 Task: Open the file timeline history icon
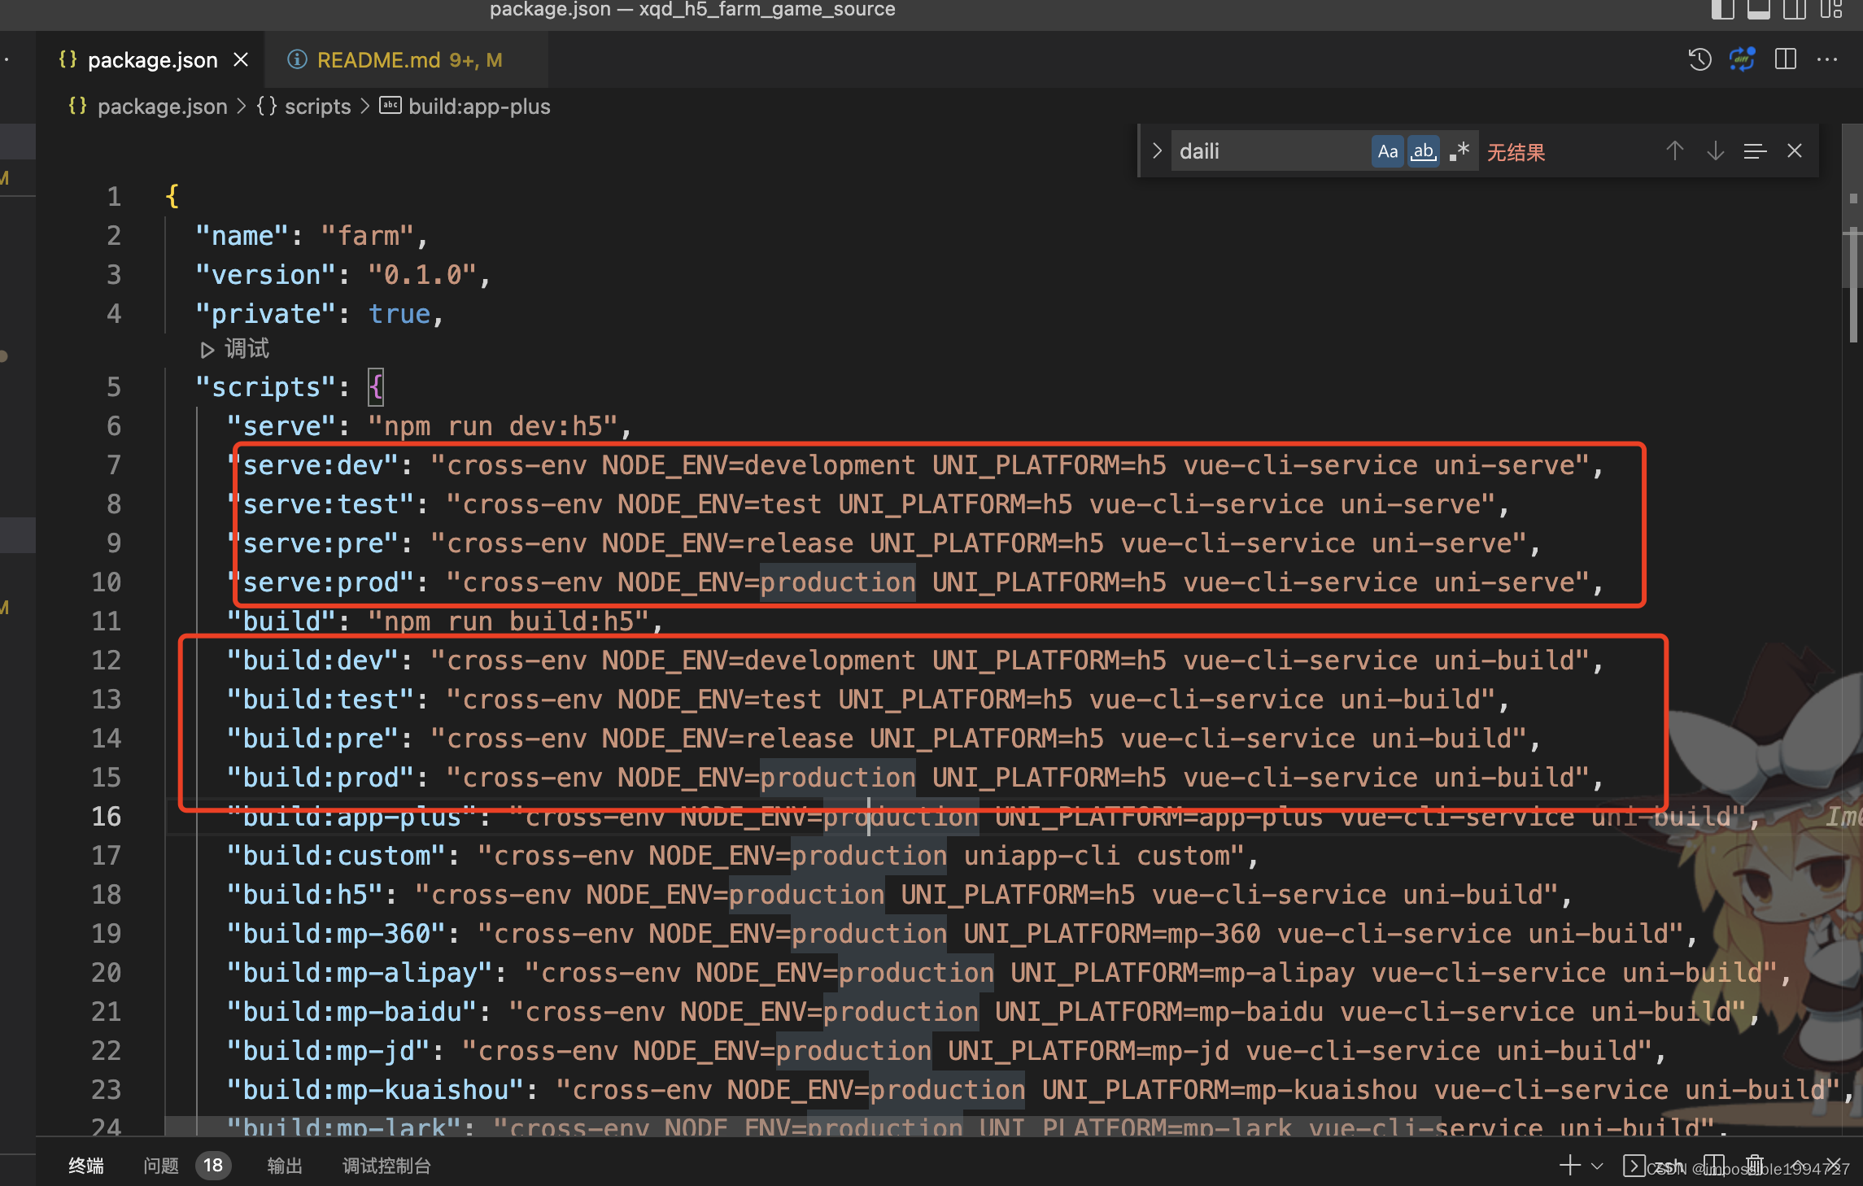click(1699, 59)
